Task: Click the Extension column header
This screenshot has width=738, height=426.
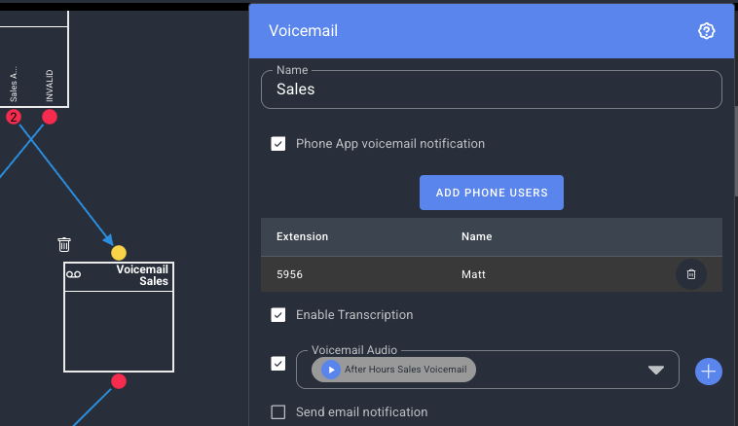Action: (x=302, y=236)
